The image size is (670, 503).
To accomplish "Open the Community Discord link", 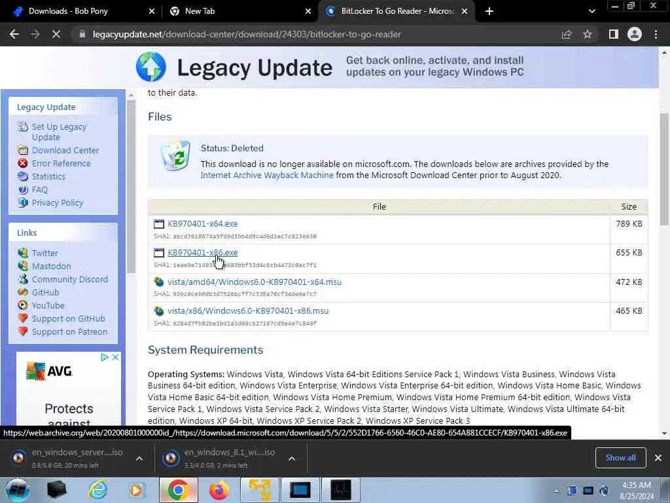I will click(x=69, y=279).
